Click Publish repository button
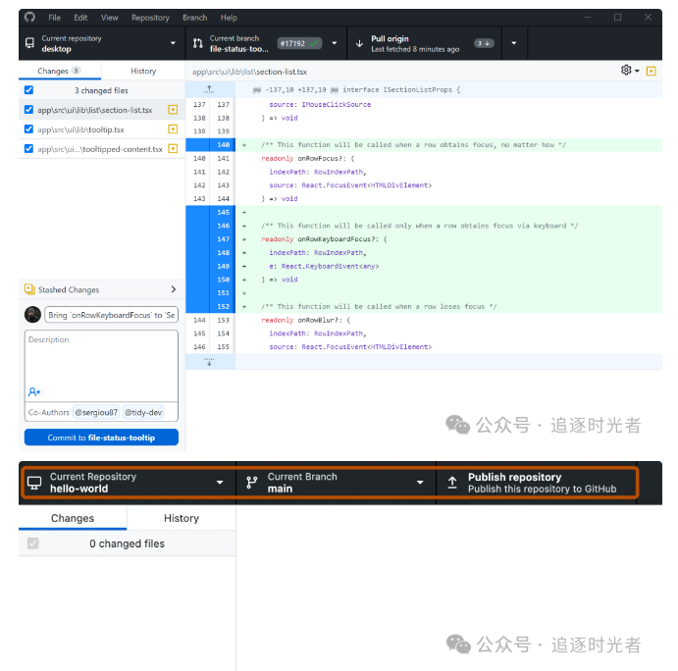This screenshot has height=671, width=678. [x=537, y=483]
